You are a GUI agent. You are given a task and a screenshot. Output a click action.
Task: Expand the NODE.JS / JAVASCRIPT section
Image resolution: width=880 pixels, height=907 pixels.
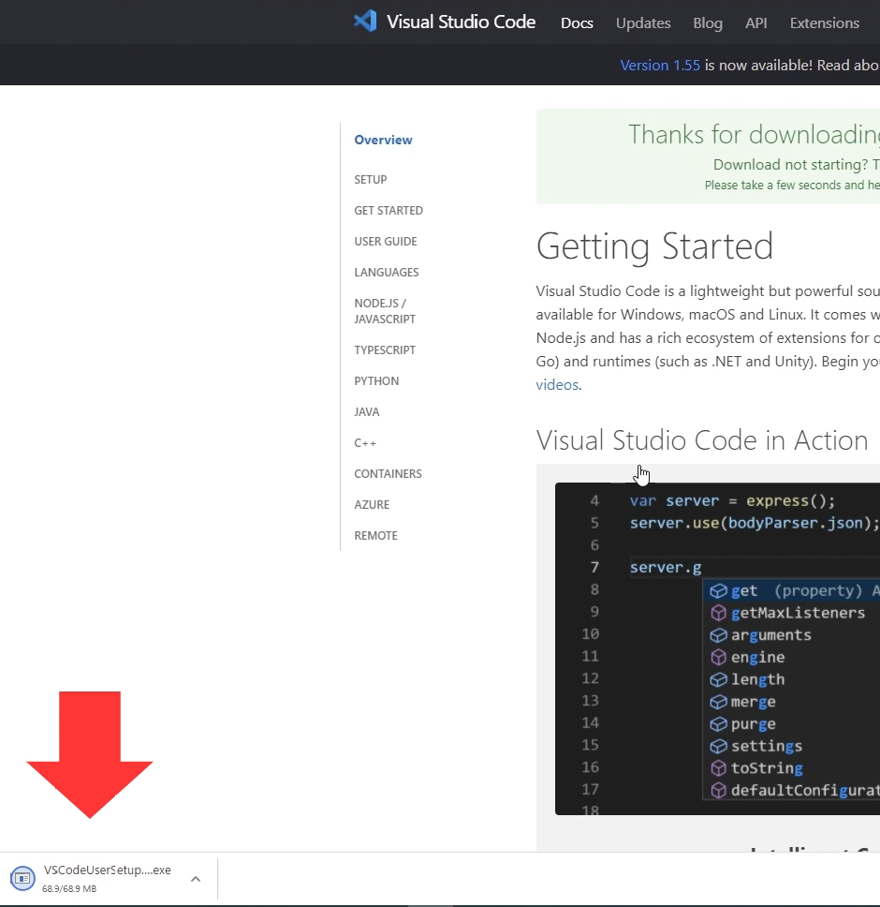click(385, 311)
